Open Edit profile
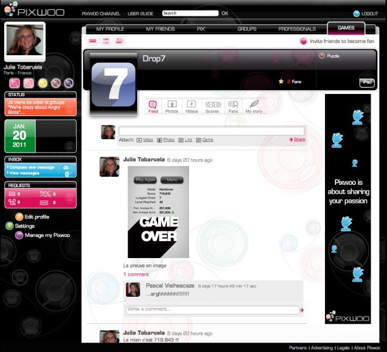387x352 pixels. (x=32, y=217)
